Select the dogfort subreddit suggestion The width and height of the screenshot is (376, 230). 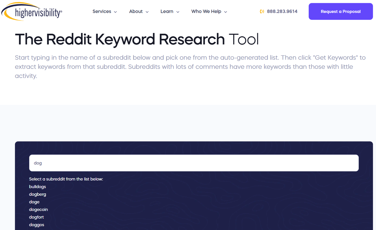click(x=37, y=217)
